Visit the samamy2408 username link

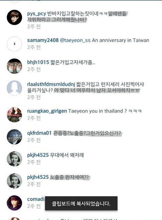43,40
